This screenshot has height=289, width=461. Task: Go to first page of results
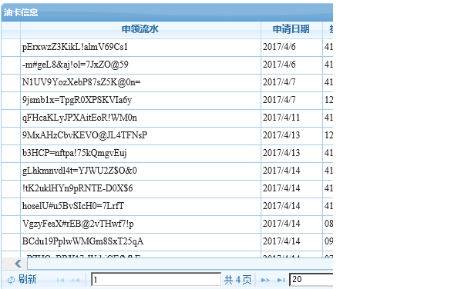point(60,281)
